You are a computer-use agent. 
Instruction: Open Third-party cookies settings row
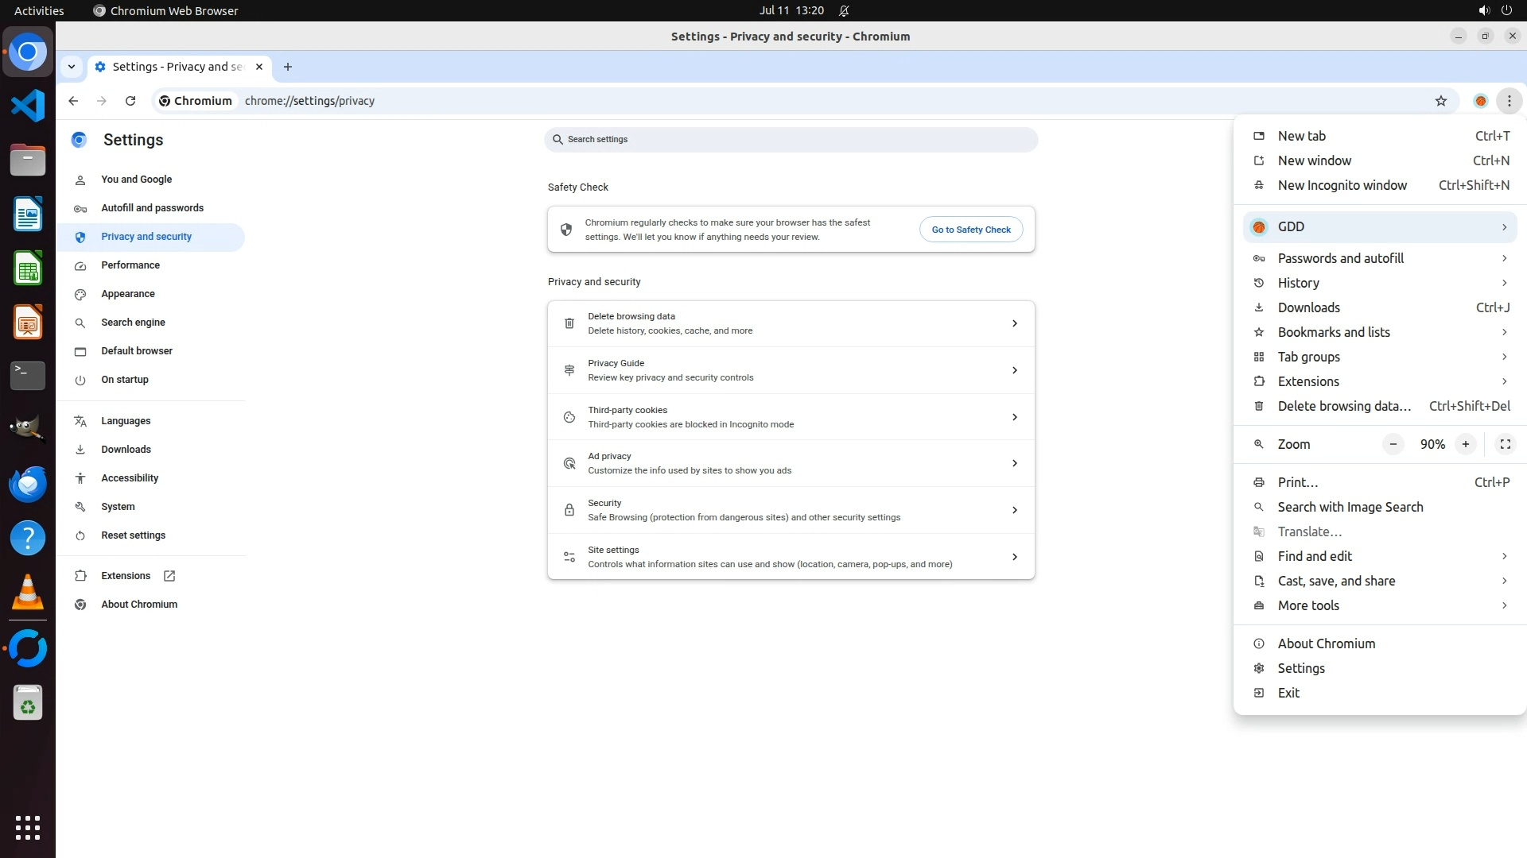(x=791, y=417)
